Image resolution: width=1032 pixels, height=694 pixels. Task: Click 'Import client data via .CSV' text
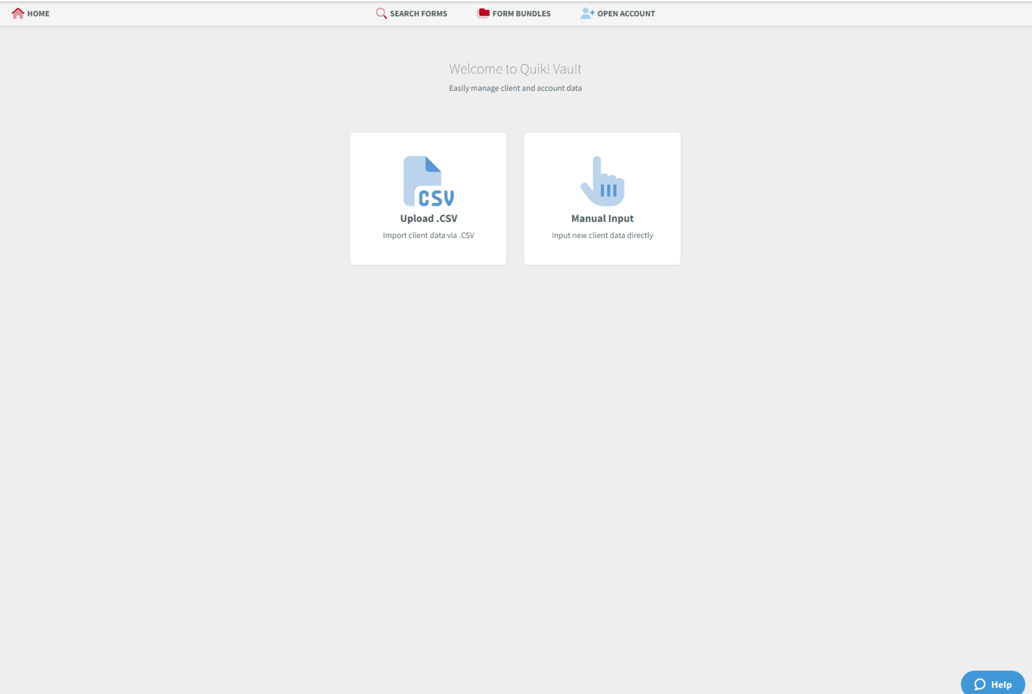(x=428, y=235)
